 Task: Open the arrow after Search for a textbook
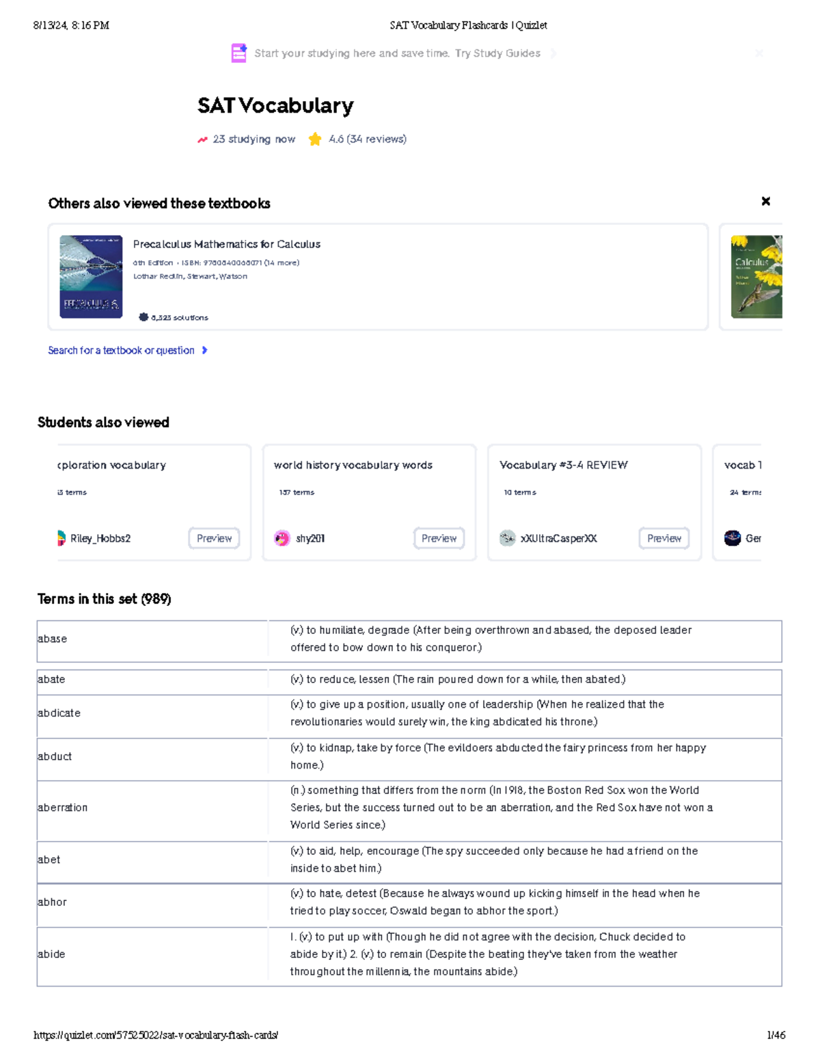(x=204, y=350)
